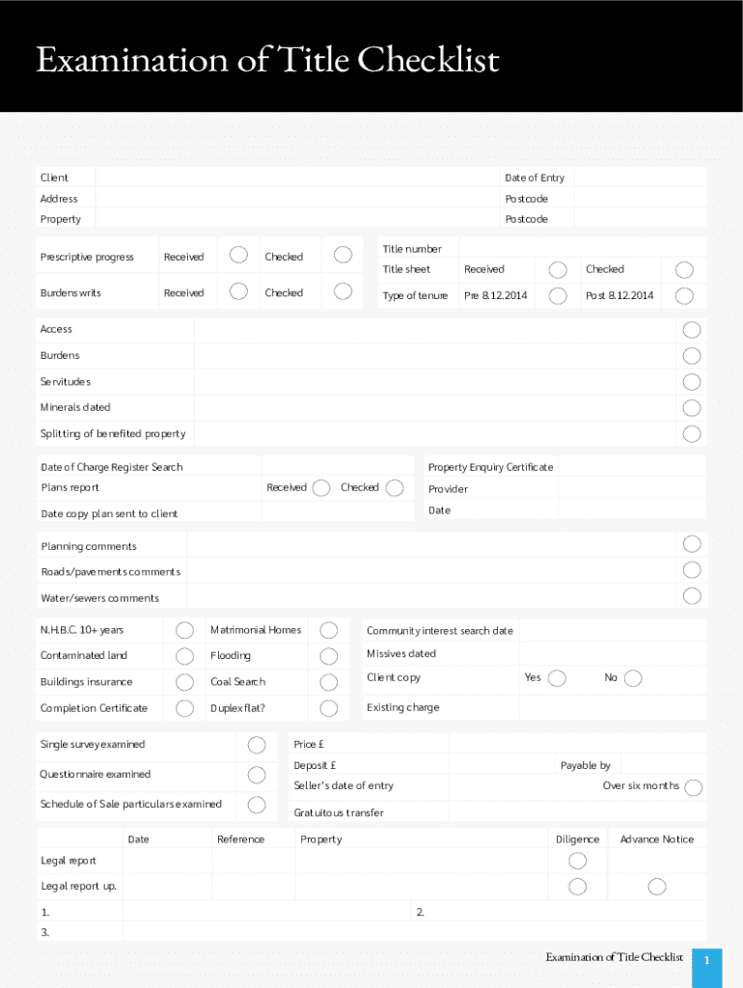743x988 pixels.
Task: Check Advance Notice circle for Legal report up.
Action: (657, 887)
